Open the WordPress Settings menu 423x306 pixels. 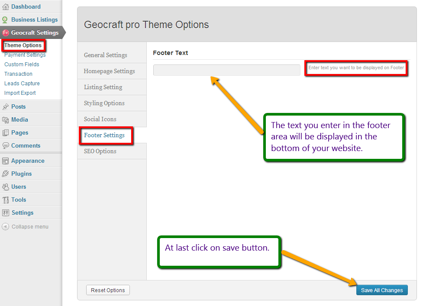pos(23,213)
